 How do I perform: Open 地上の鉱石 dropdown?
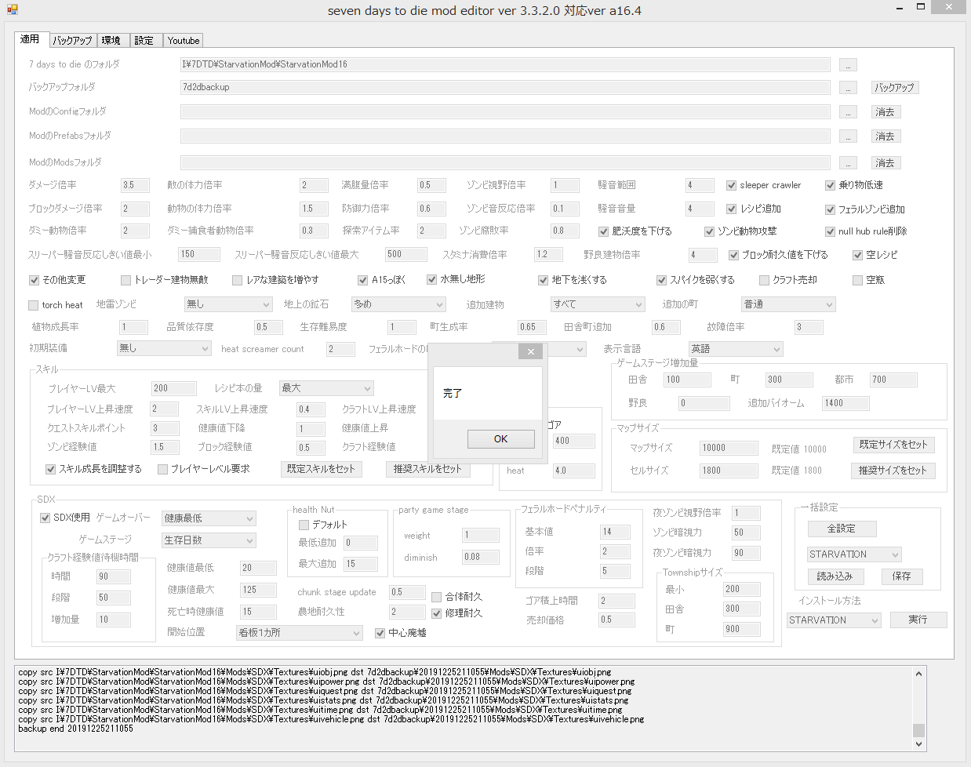pos(398,304)
